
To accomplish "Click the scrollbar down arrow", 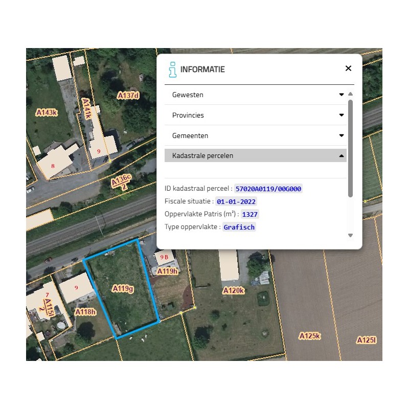I will pos(350,235).
